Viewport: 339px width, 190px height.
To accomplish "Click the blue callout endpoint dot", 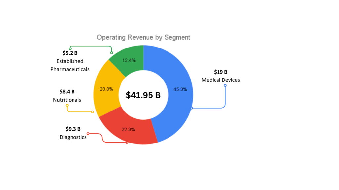I will click(225, 85).
